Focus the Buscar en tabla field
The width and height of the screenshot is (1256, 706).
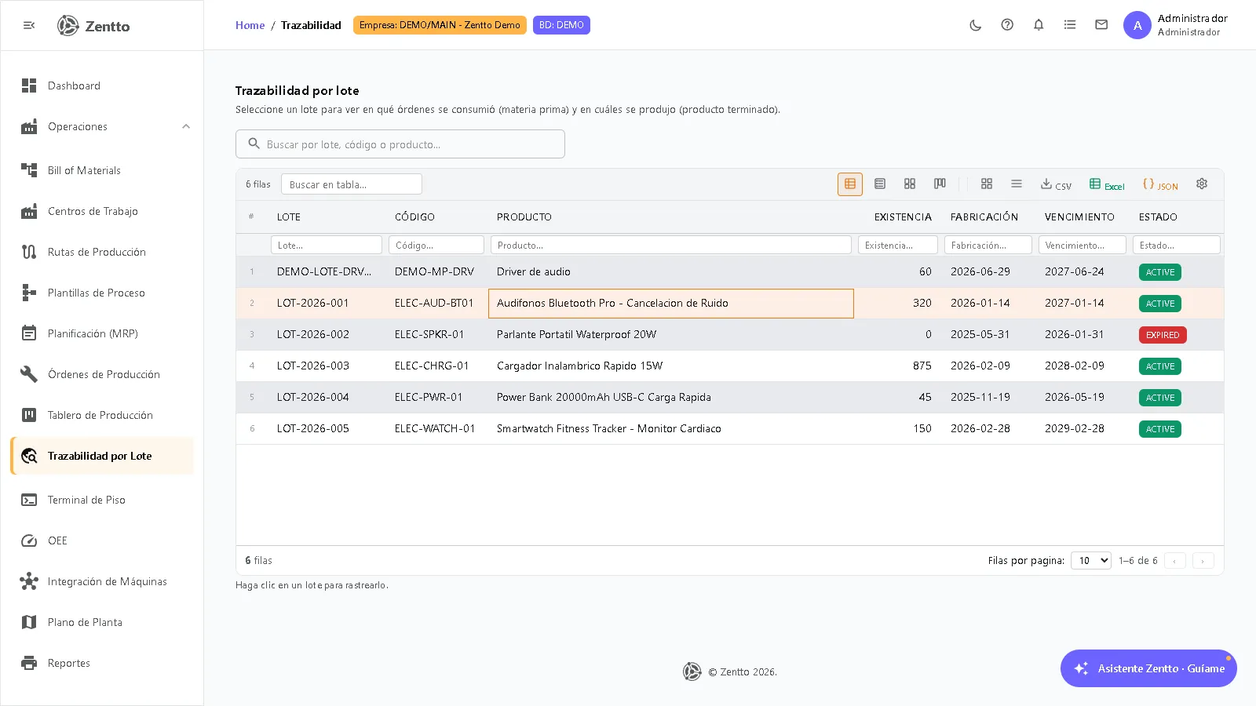352,184
